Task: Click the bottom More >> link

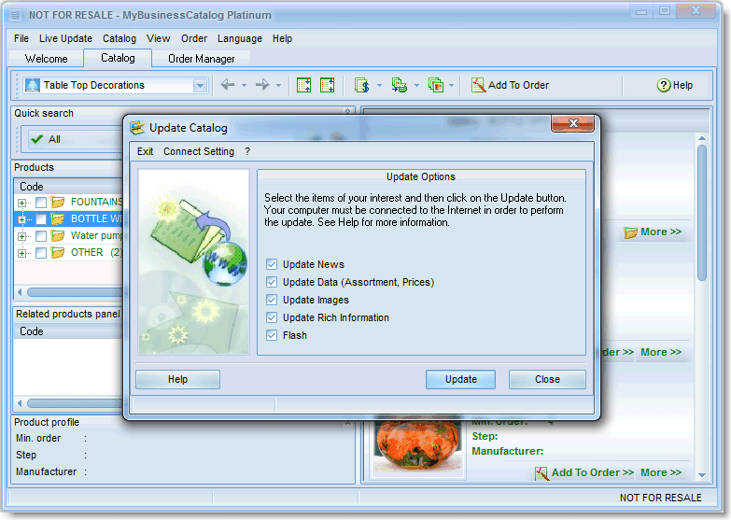Action: click(x=661, y=472)
